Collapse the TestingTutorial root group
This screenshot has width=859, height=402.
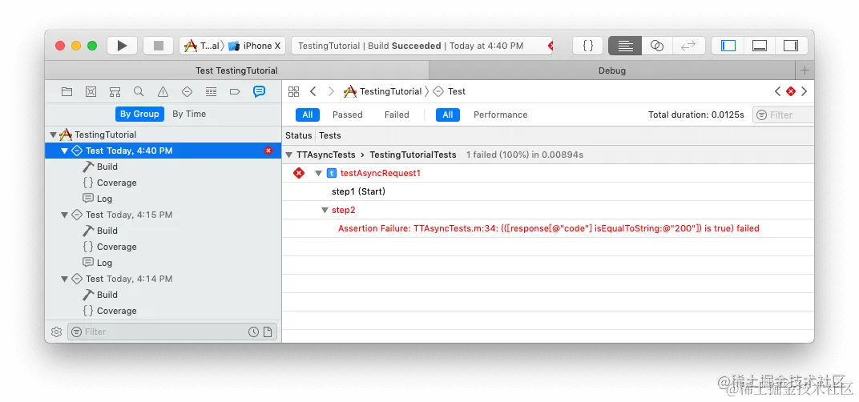click(53, 135)
